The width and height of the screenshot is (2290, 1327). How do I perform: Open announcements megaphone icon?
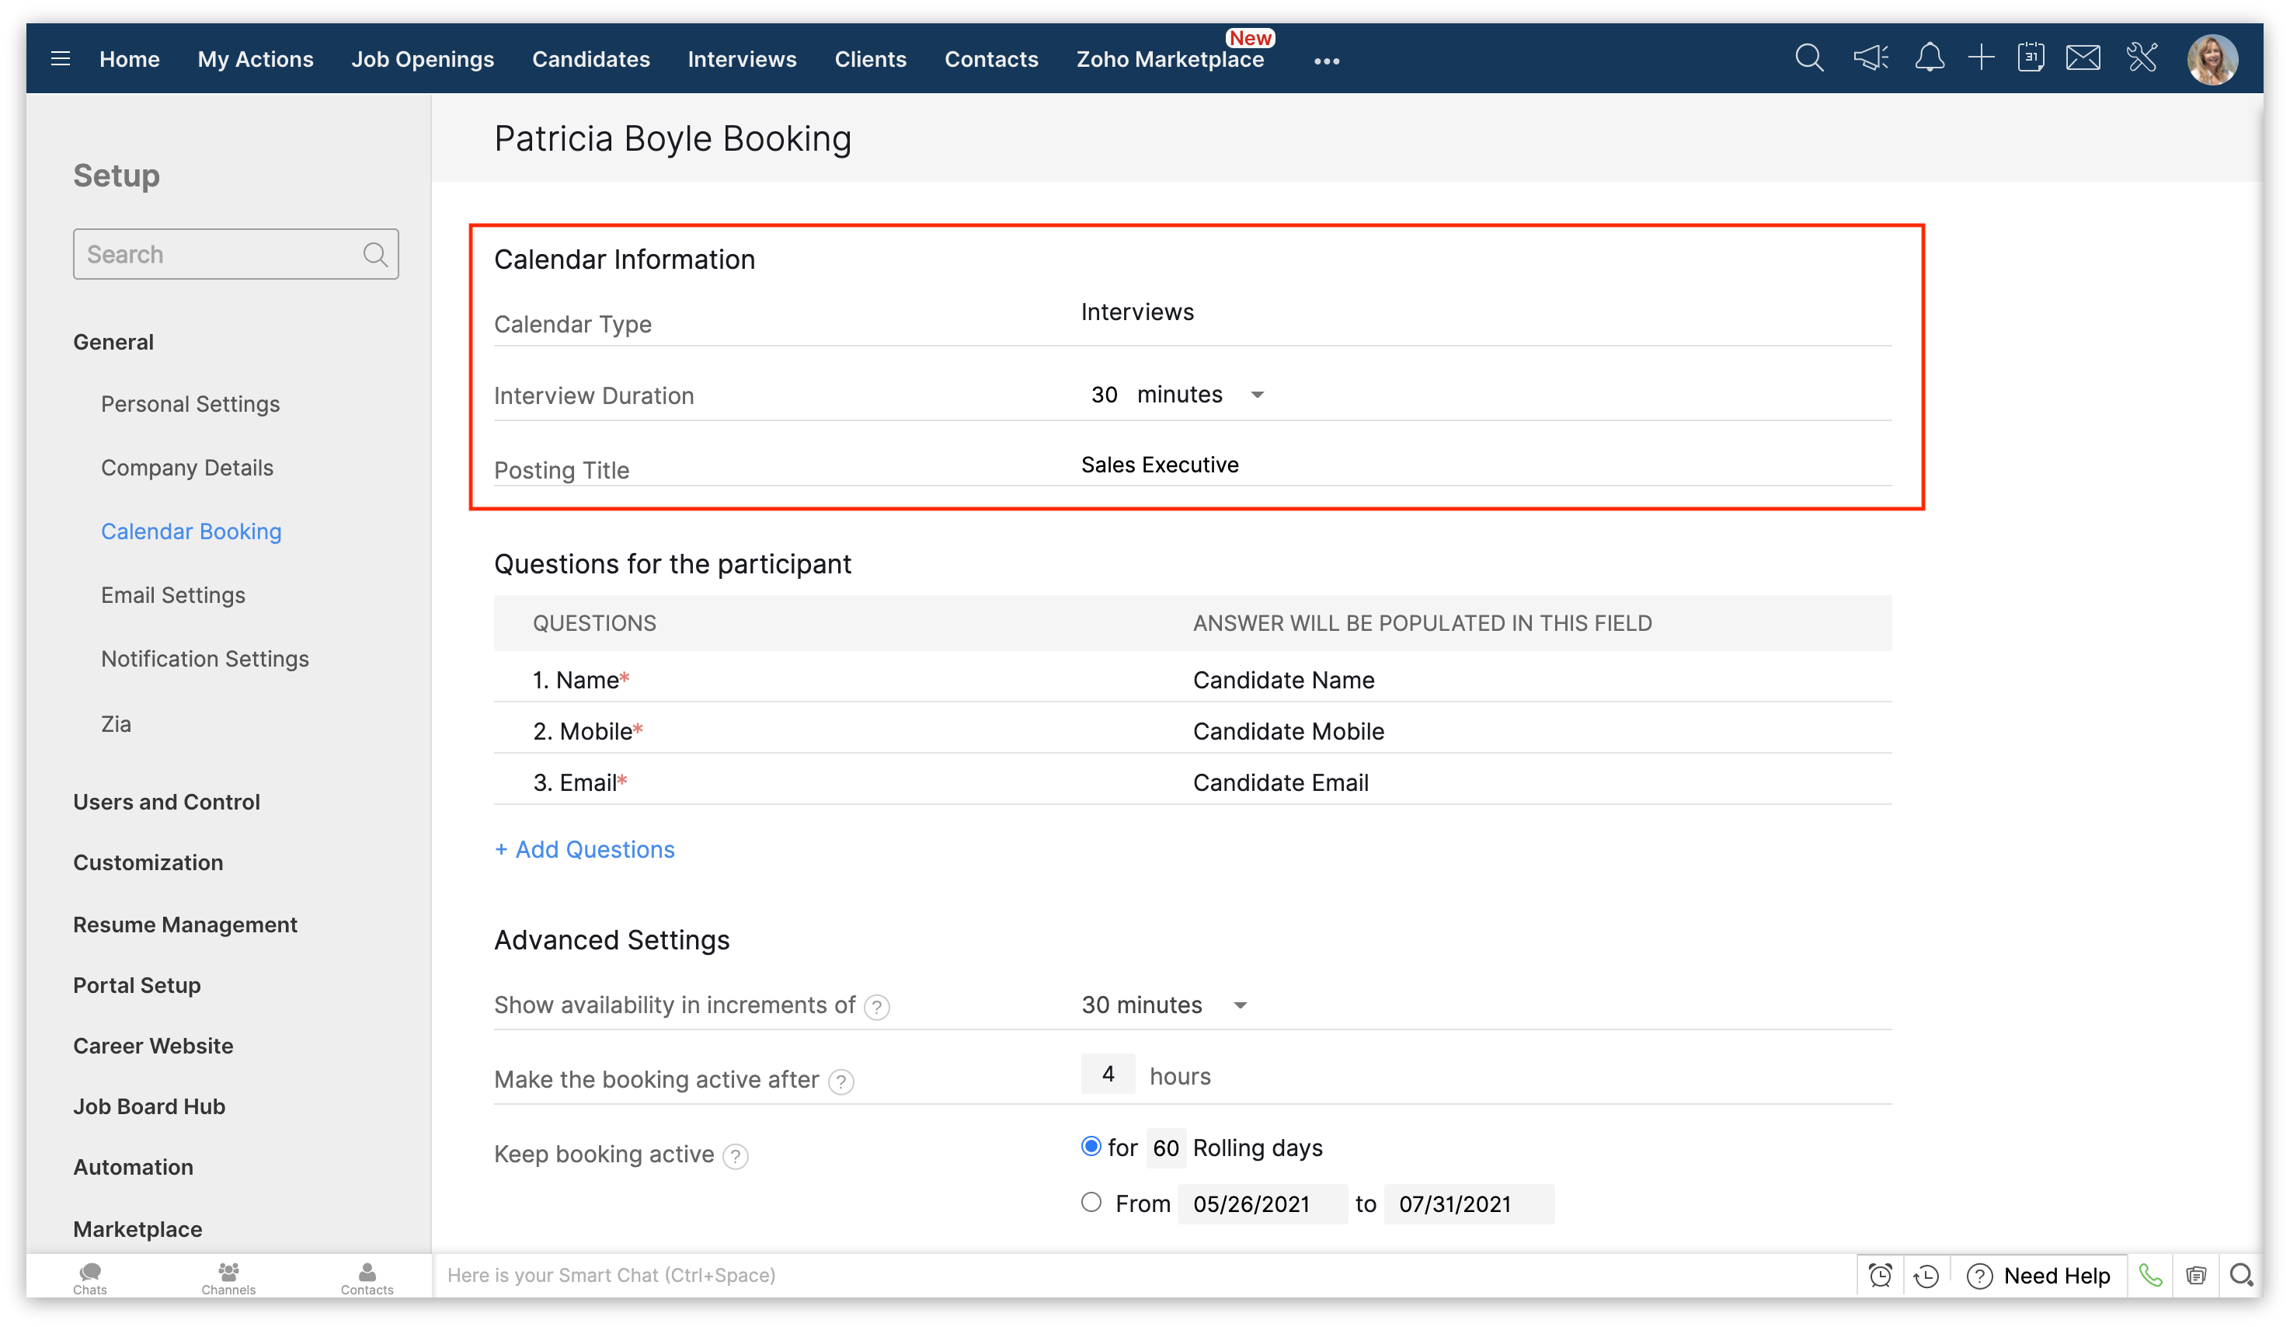coord(1871,58)
